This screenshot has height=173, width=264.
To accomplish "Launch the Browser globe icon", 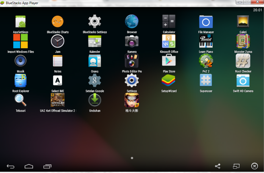I will coord(132,21).
